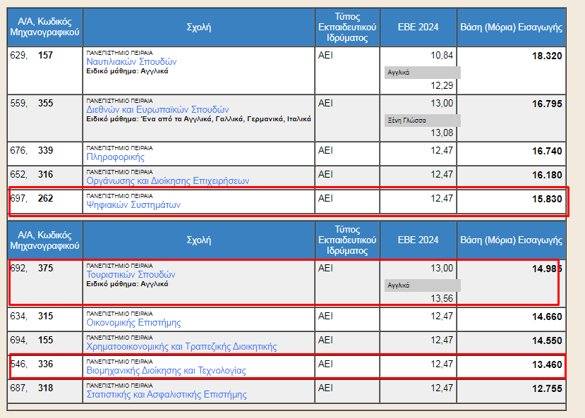Click ΑΕΙ cell in Πληροφορικής row

click(x=347, y=154)
